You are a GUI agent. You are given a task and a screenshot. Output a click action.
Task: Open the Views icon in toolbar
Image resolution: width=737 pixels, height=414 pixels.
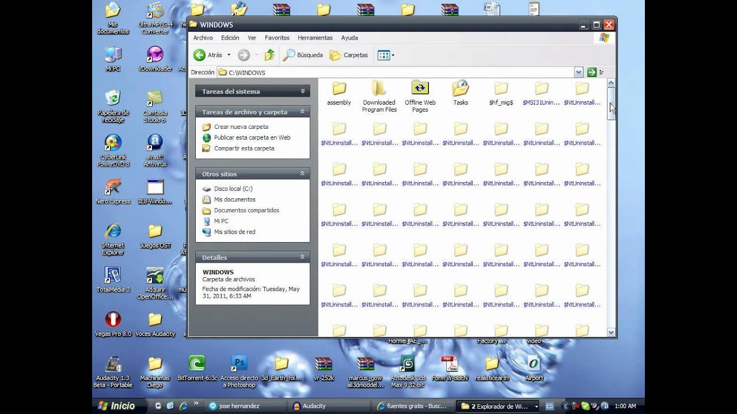pos(383,55)
